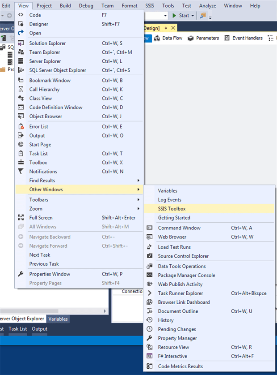Click the Solution Explorer icon

[x=21, y=43]
